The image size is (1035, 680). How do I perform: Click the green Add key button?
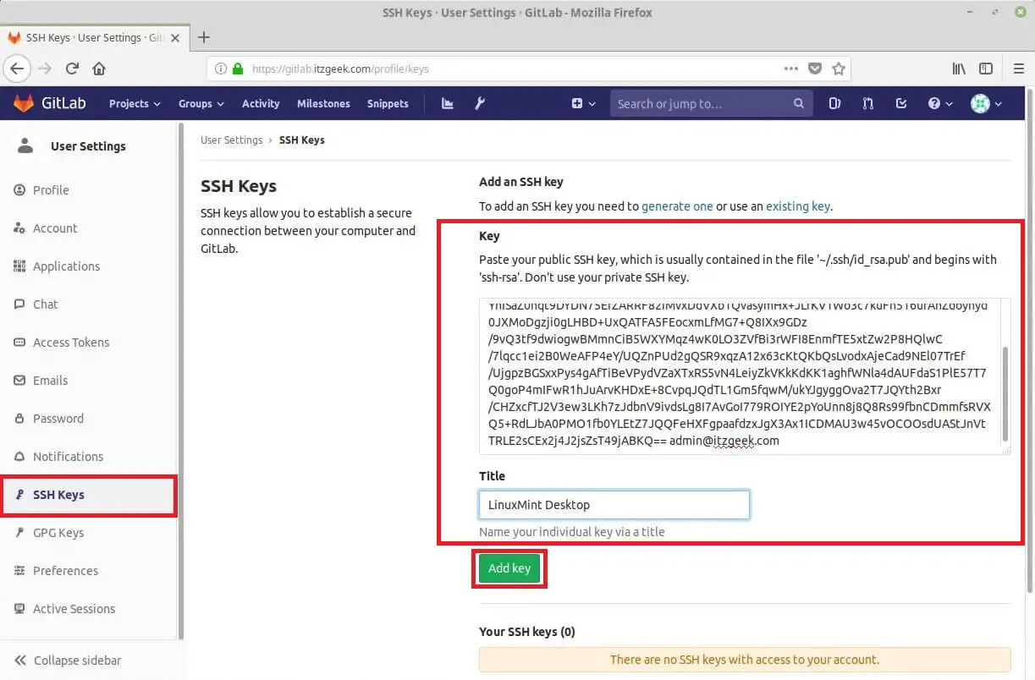click(509, 568)
